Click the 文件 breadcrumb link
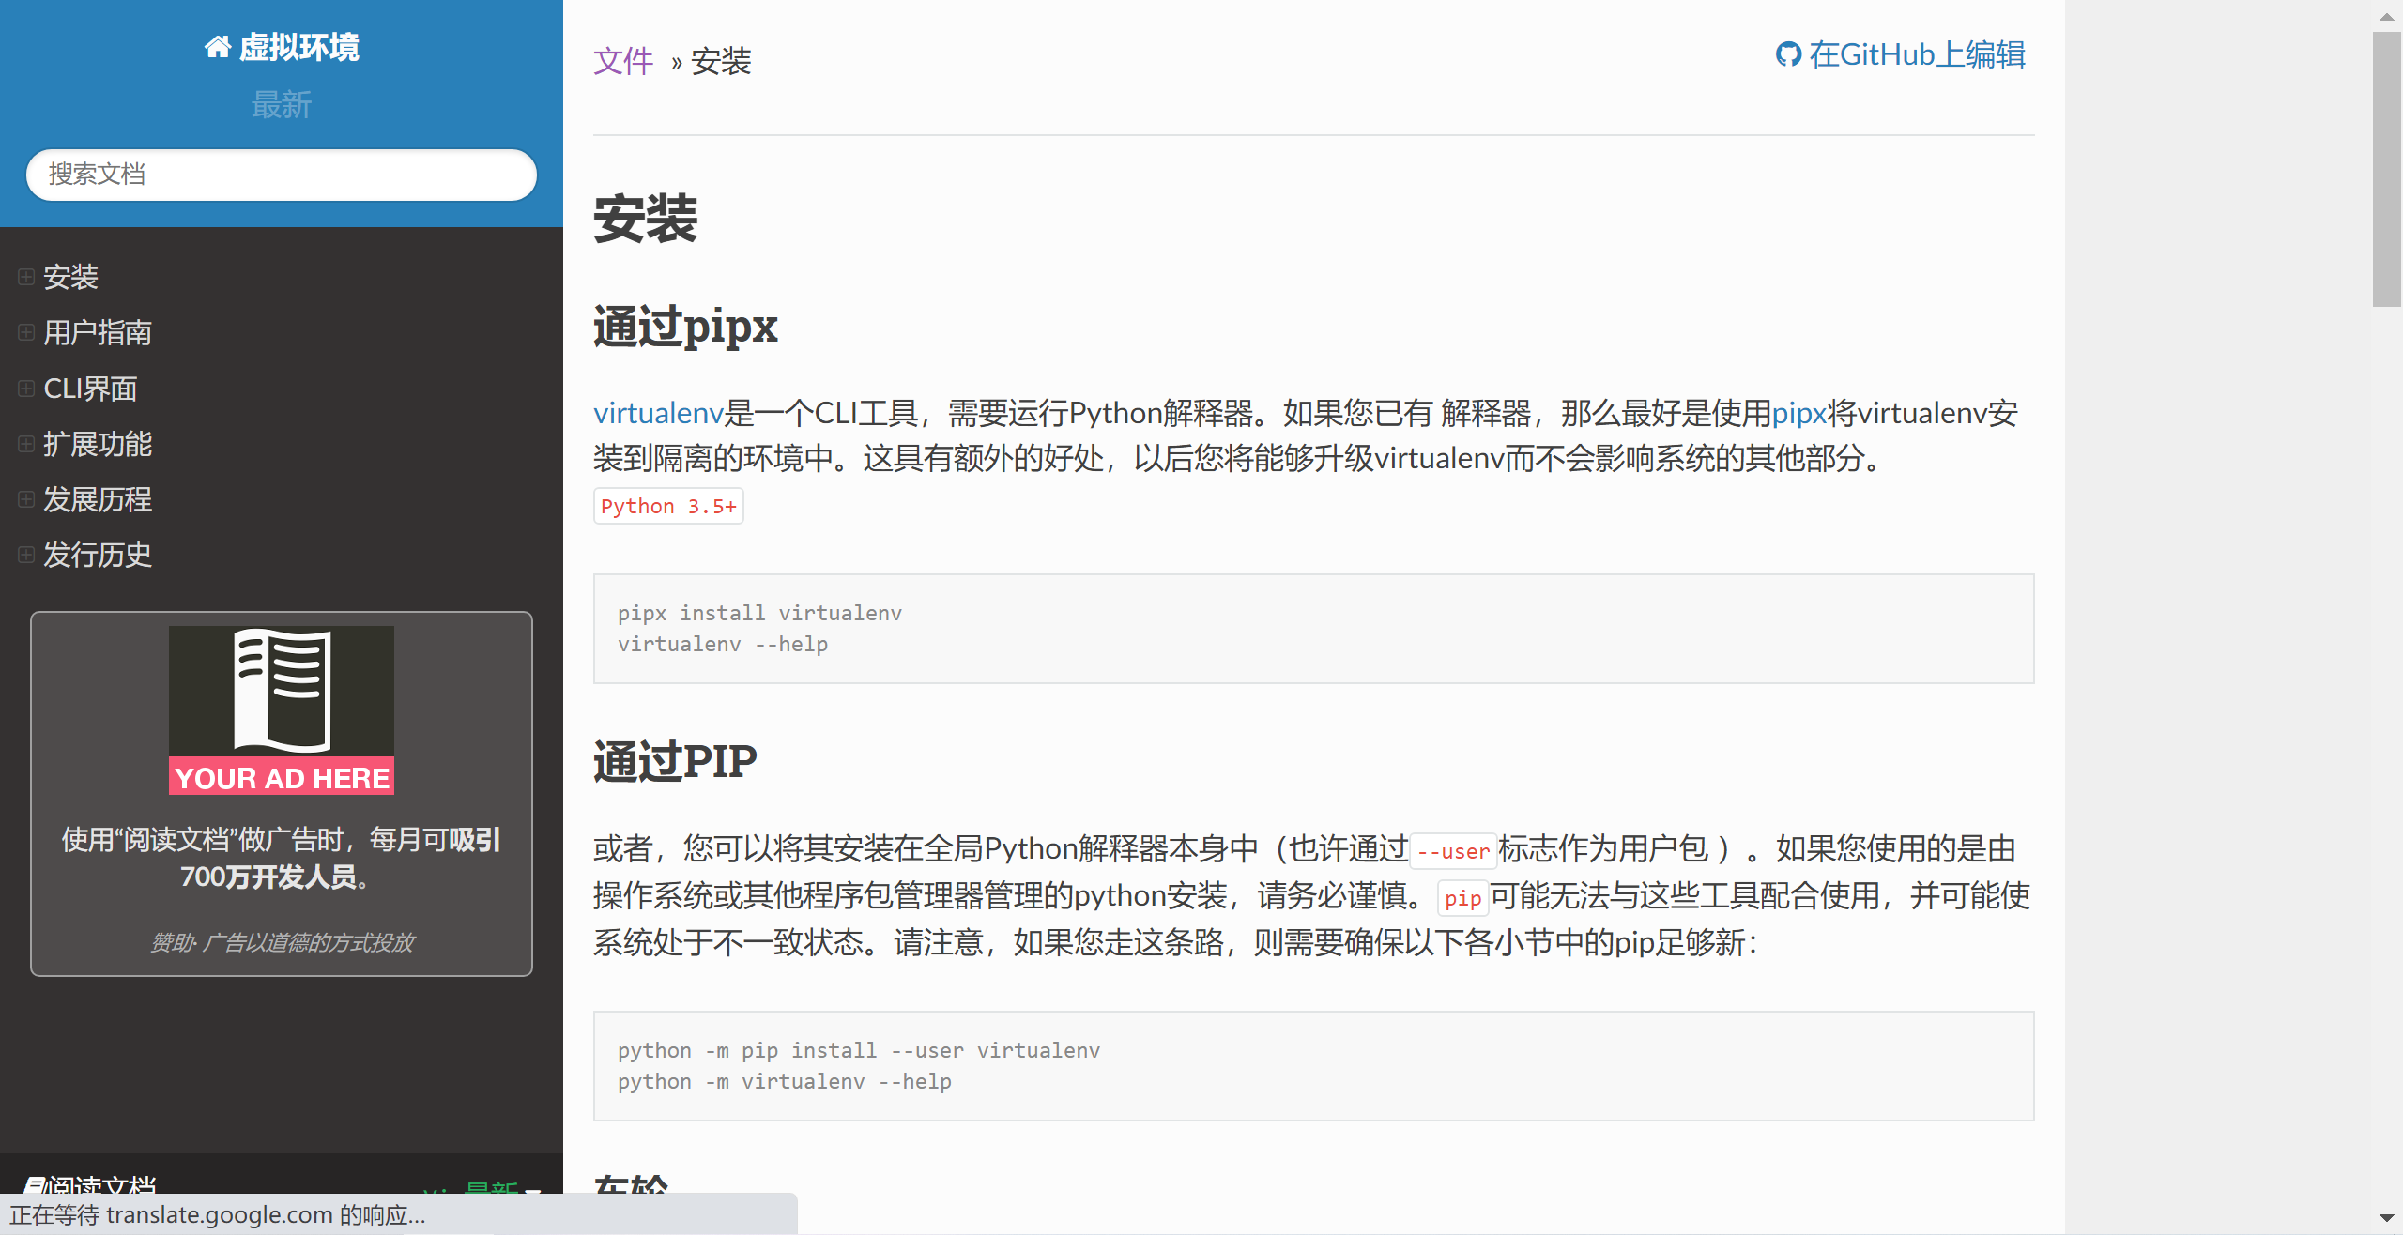This screenshot has width=2403, height=1235. (x=623, y=62)
